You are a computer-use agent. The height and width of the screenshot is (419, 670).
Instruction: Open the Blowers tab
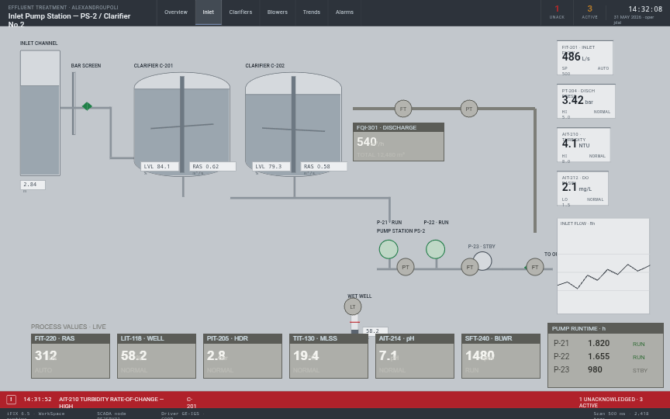pos(278,12)
